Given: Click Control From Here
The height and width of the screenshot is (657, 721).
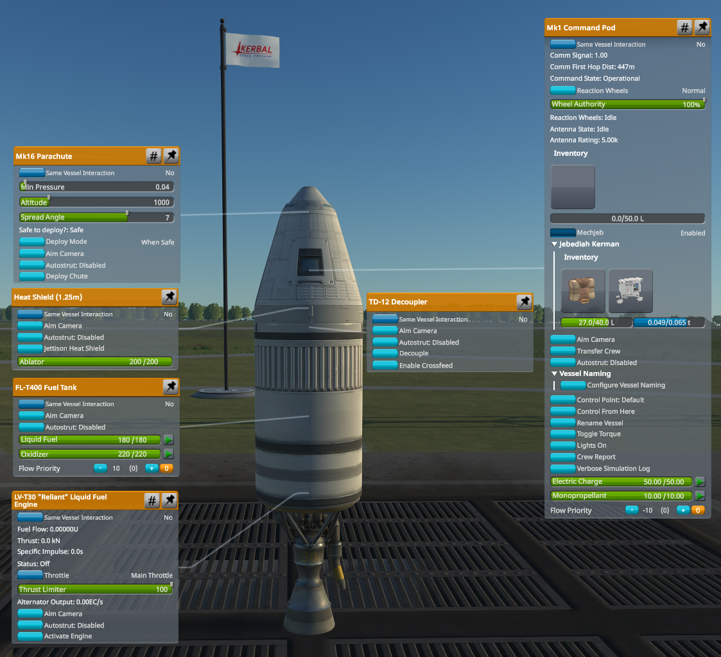Looking at the screenshot, I should (x=563, y=411).
